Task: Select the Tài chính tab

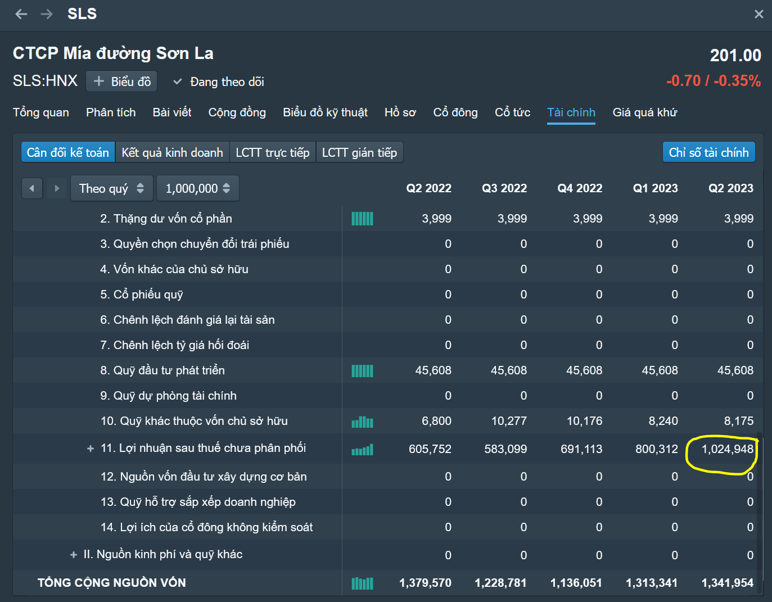Action: pyautogui.click(x=571, y=112)
